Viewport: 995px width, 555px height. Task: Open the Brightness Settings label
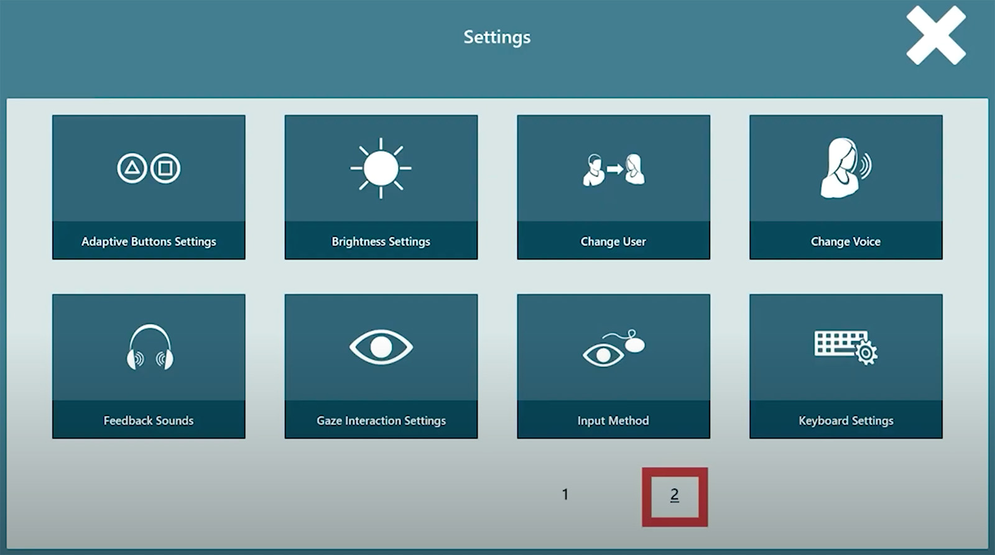381,242
